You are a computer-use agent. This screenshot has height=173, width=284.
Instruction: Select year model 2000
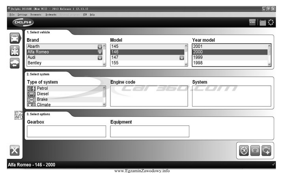tap(230, 52)
